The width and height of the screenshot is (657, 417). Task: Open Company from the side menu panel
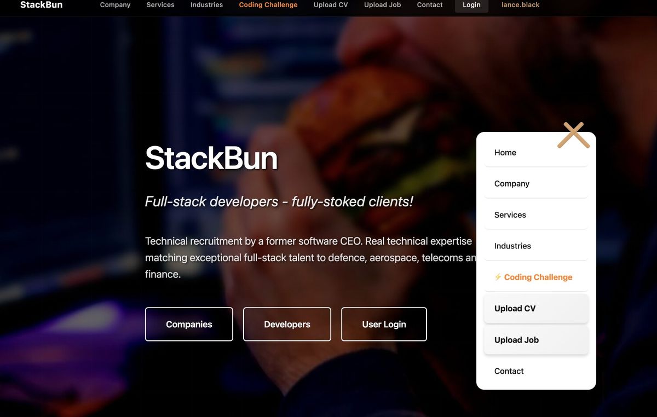511,183
